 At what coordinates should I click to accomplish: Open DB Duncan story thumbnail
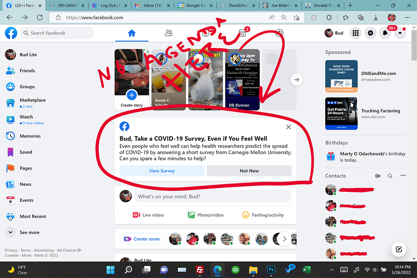coord(242,80)
